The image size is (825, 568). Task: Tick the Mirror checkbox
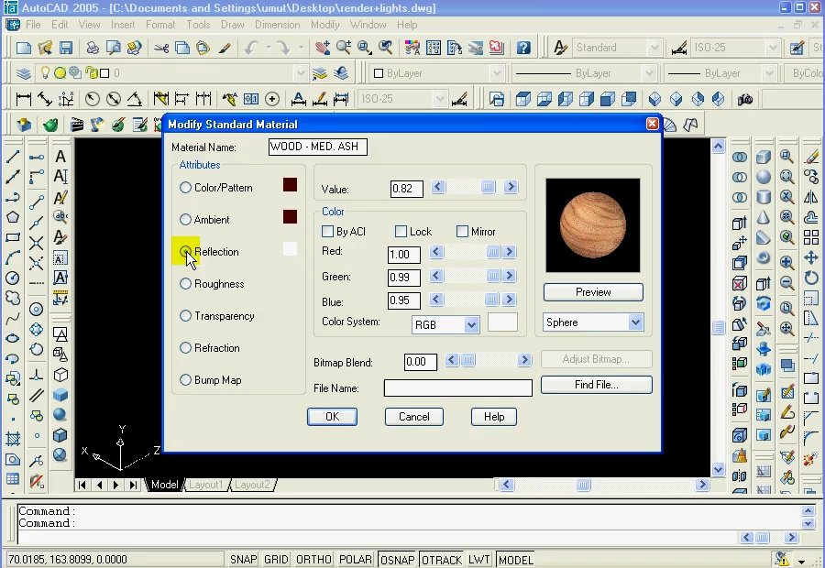tap(463, 232)
